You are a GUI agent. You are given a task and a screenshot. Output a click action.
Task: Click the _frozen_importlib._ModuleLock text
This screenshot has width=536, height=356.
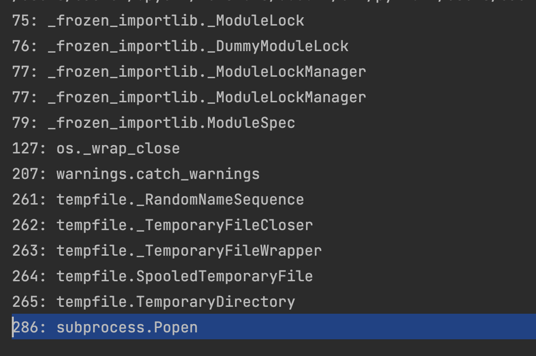point(176,21)
